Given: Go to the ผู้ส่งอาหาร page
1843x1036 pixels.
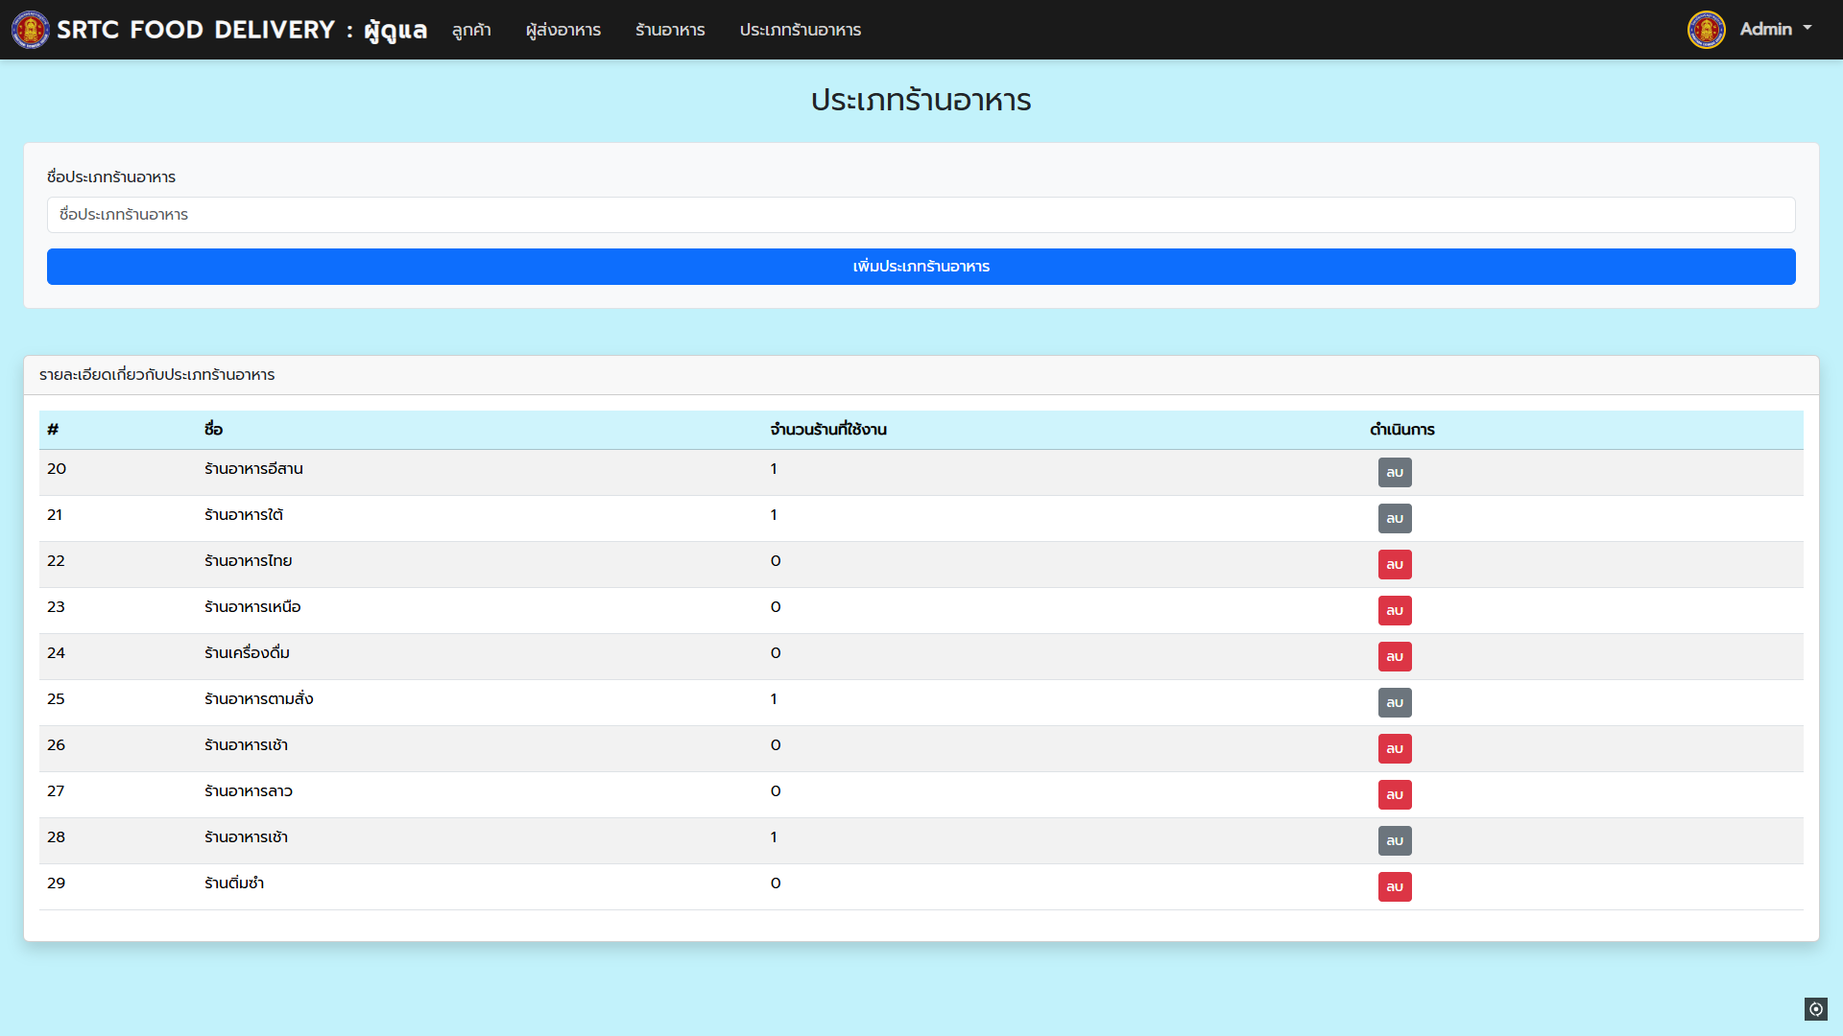Looking at the screenshot, I should (562, 30).
